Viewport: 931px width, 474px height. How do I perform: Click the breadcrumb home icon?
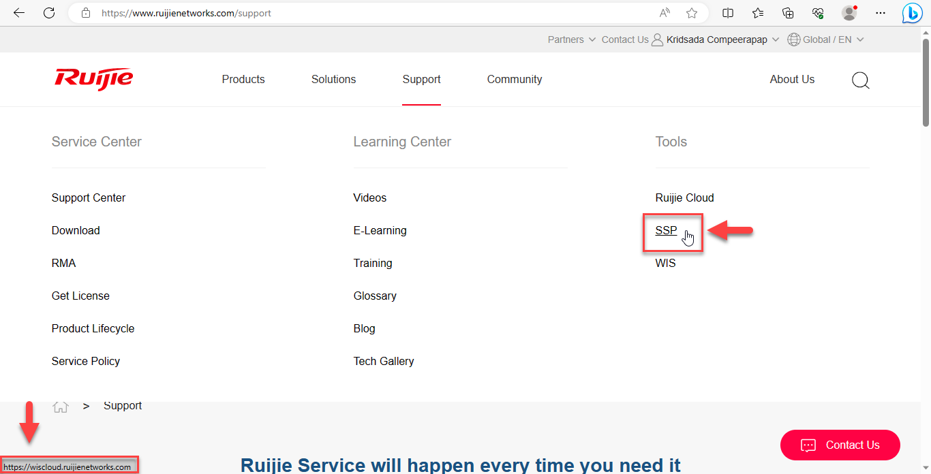click(x=61, y=407)
